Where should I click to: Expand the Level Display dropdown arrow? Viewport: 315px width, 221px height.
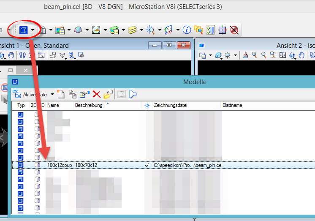point(141,30)
